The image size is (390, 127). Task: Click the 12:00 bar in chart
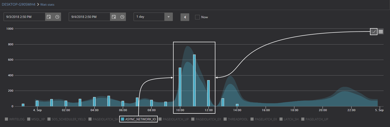click(208, 93)
